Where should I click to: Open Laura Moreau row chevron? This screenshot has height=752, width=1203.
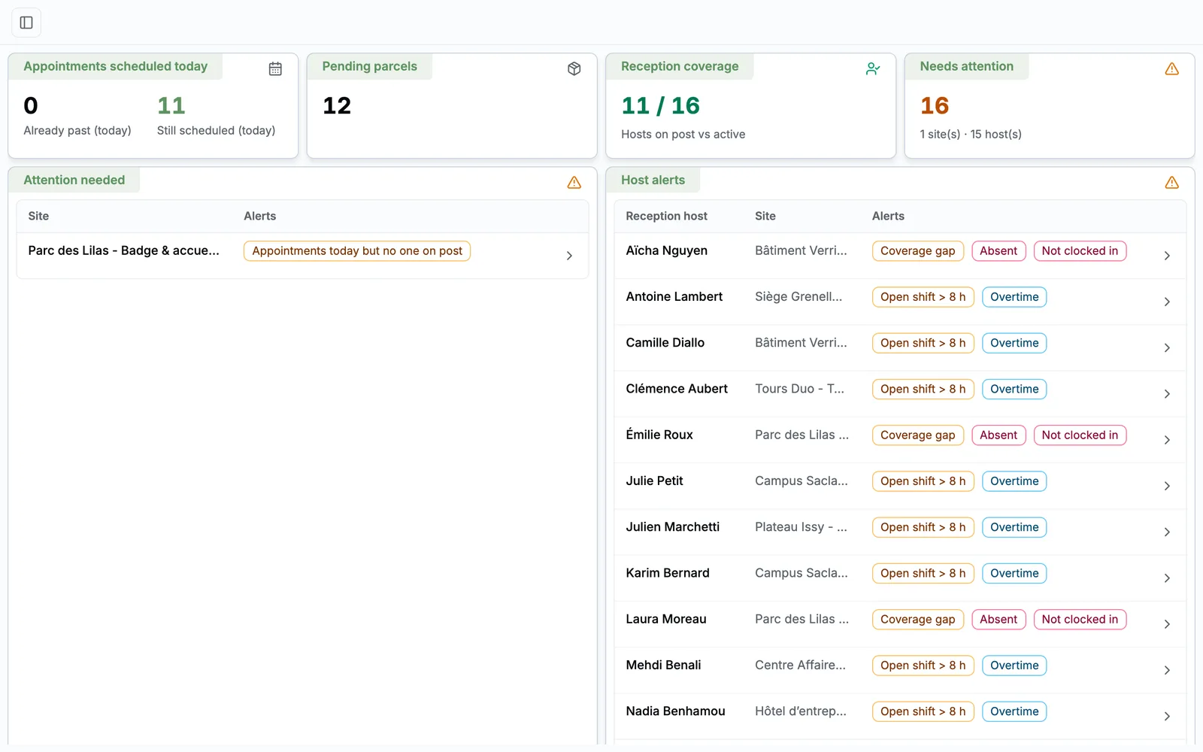[x=1167, y=624]
